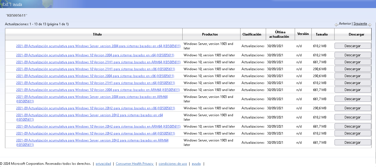The width and height of the screenshot is (376, 167).
Task: Click the Descargar column header
Action: [x=356, y=34]
